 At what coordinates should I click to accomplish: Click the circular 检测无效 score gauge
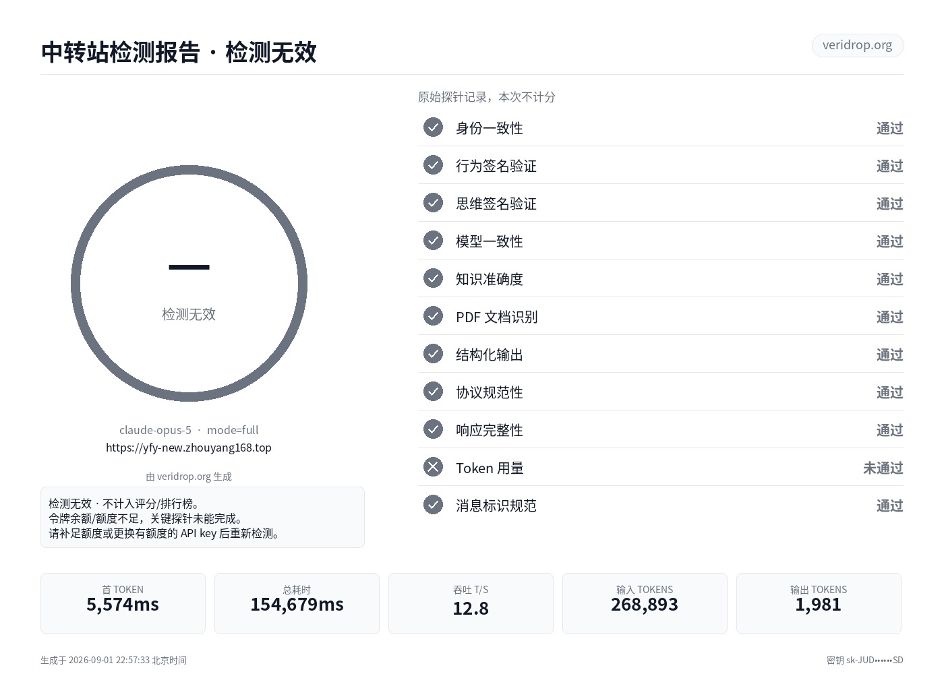tap(189, 284)
